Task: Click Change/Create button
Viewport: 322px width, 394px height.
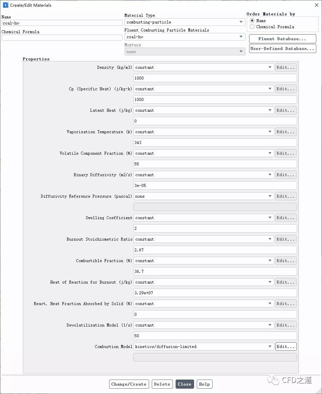Action: click(x=129, y=384)
